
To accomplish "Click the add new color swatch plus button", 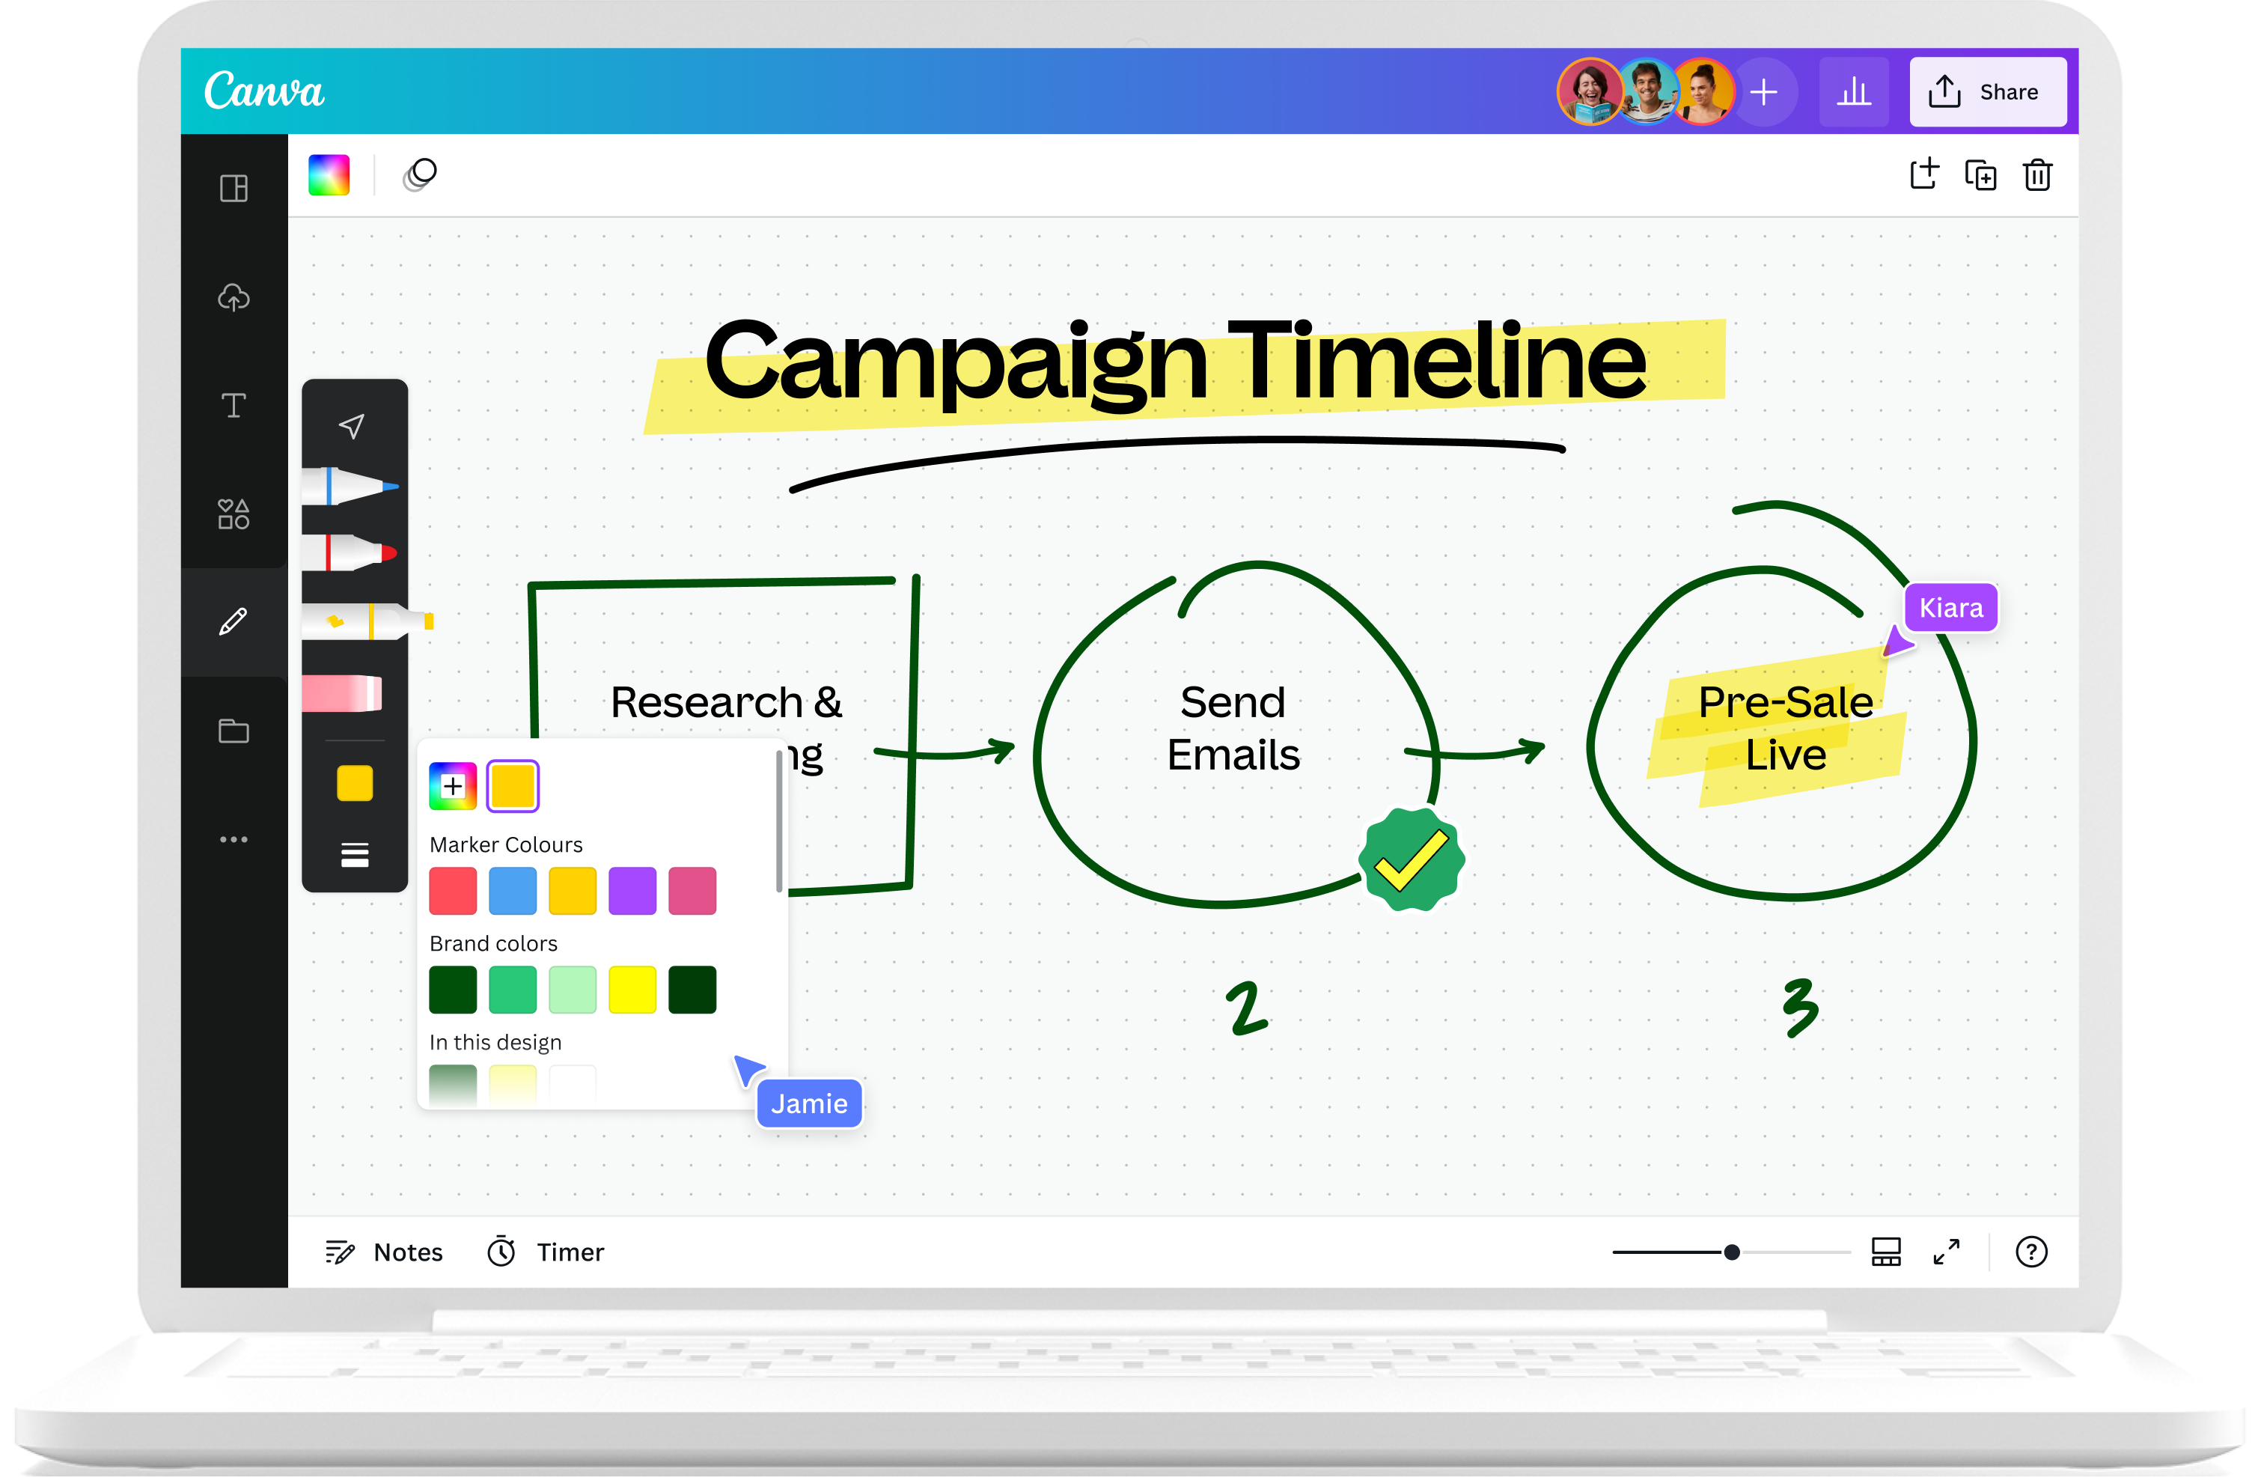I will point(454,785).
